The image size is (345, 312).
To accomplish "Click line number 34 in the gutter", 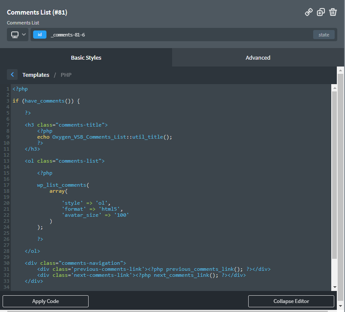I will (6, 287).
